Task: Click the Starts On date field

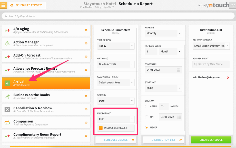Action: tap(163, 70)
